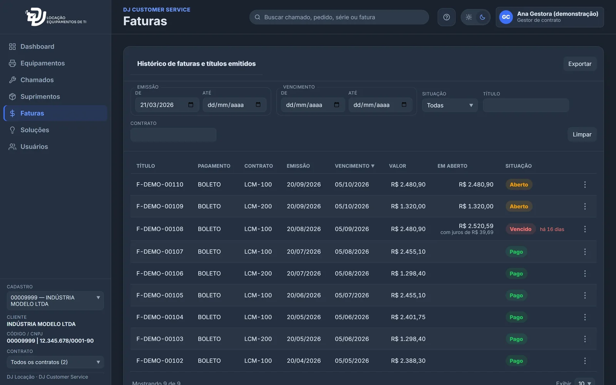This screenshot has width=616, height=385.
Task: Open row actions menu for F-DEMO-00103
Action: (585, 339)
